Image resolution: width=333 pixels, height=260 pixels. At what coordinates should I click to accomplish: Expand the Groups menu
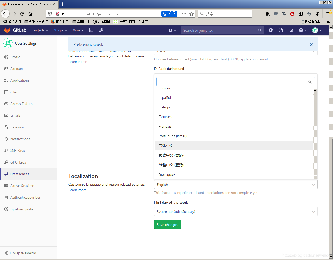click(x=60, y=30)
